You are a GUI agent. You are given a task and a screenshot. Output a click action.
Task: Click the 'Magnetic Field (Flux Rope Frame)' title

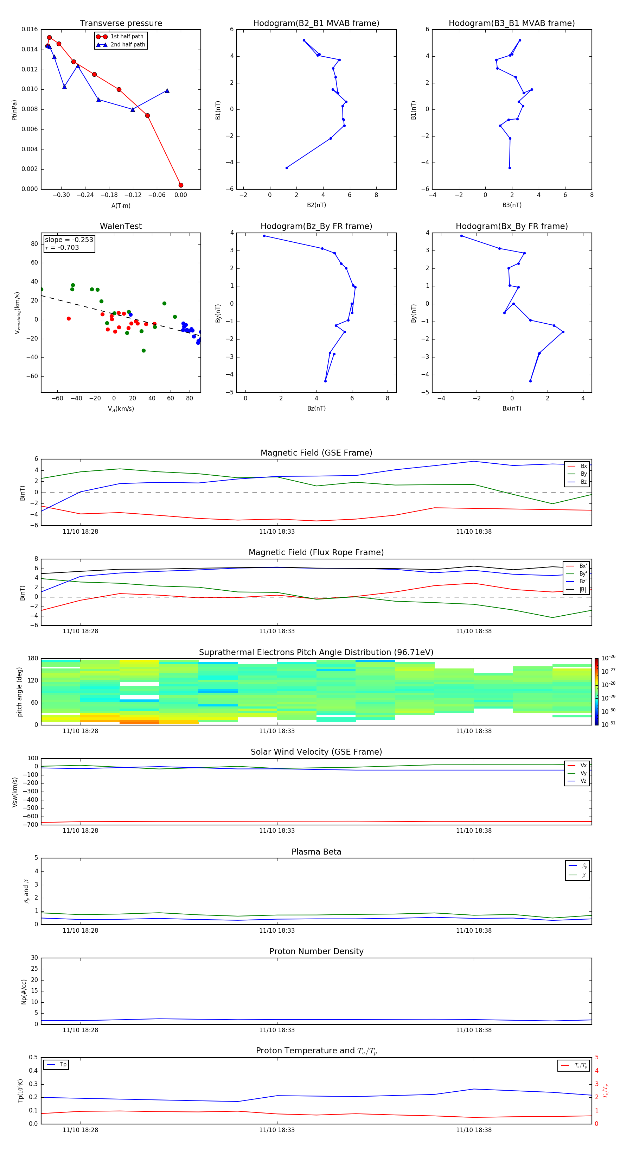click(x=316, y=553)
